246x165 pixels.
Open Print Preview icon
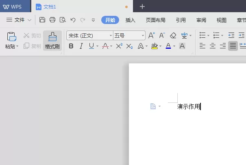tap(63, 20)
